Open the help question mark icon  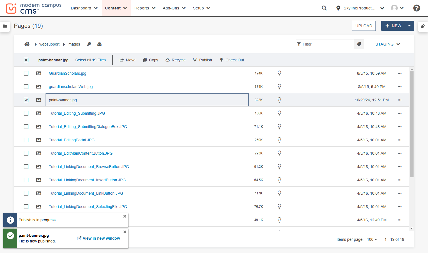click(x=417, y=8)
